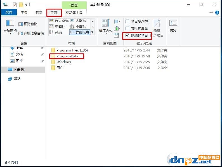The image size is (222, 167).
Task: Choose 小图标 layout
Action: tap(78, 26)
